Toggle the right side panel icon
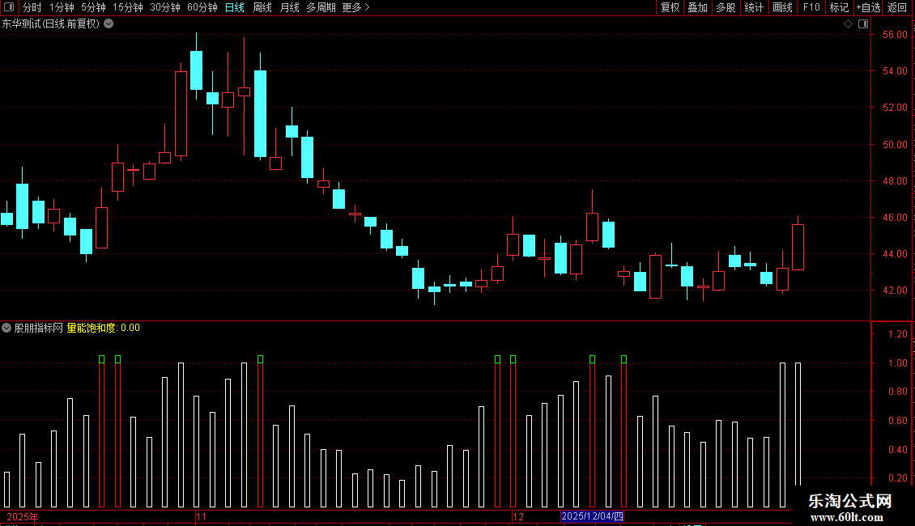Image resolution: width=915 pixels, height=526 pixels. tap(863, 24)
